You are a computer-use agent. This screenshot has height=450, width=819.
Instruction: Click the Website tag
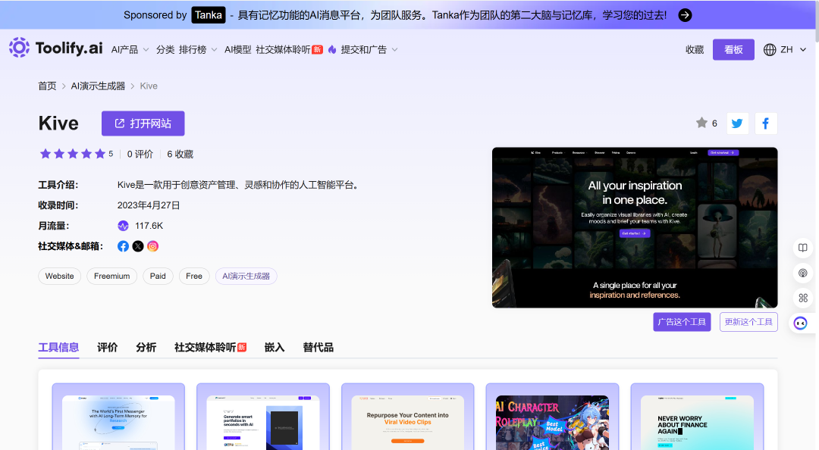coord(60,277)
